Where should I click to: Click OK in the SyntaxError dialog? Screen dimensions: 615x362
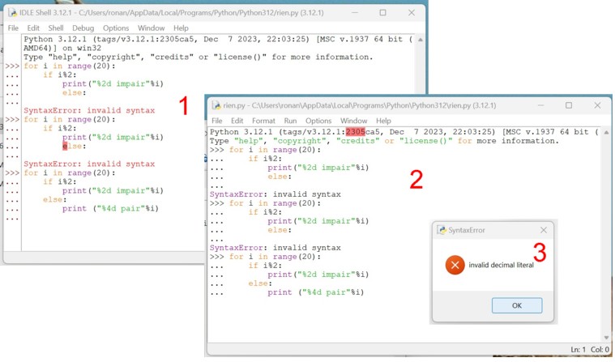[x=517, y=305]
